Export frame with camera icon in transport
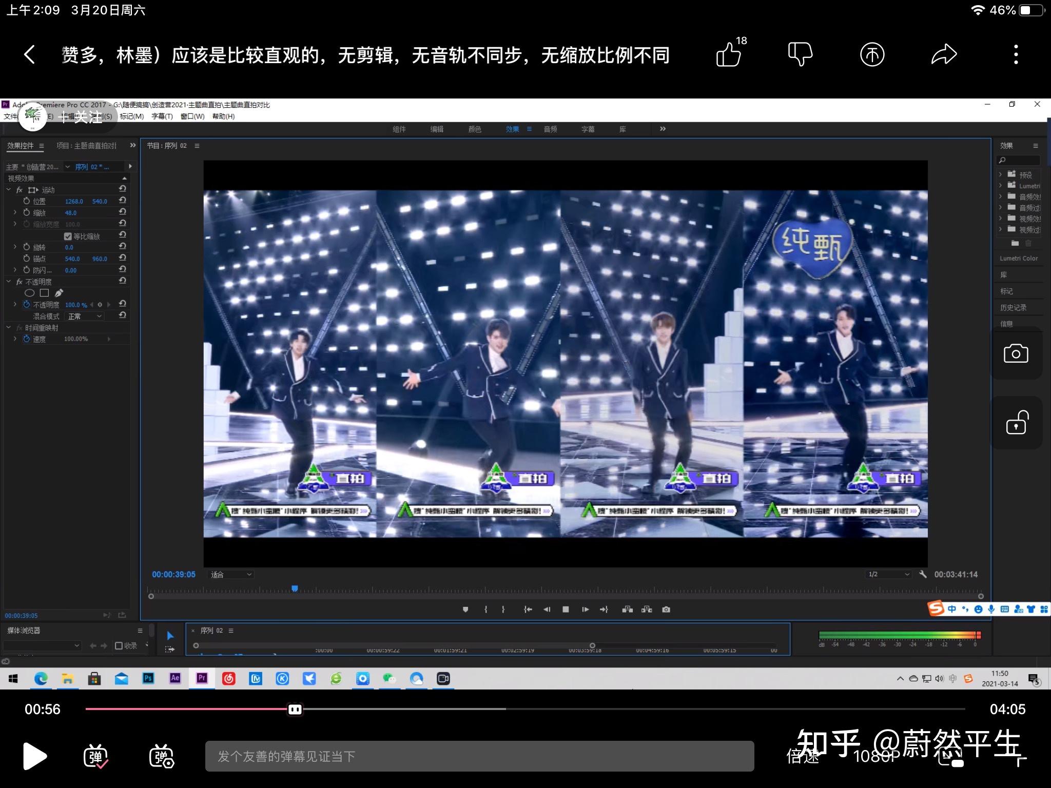 point(666,609)
